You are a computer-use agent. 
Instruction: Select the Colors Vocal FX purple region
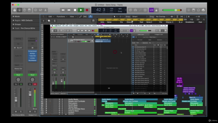click(x=189, y=88)
